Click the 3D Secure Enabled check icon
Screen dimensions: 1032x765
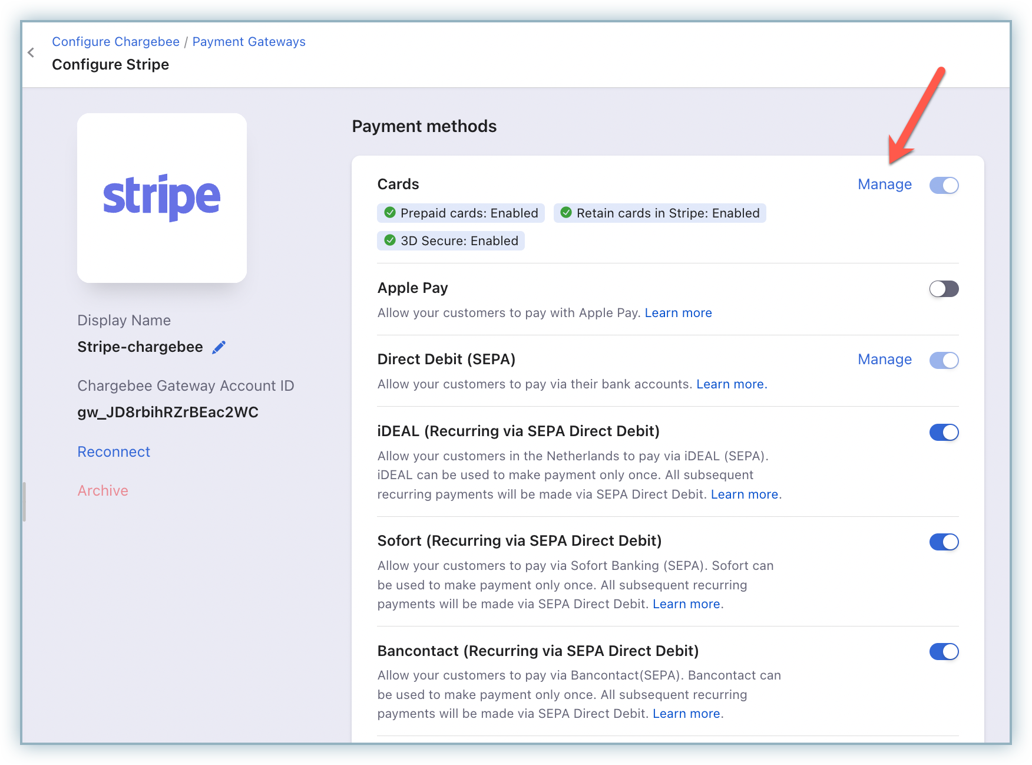(389, 240)
